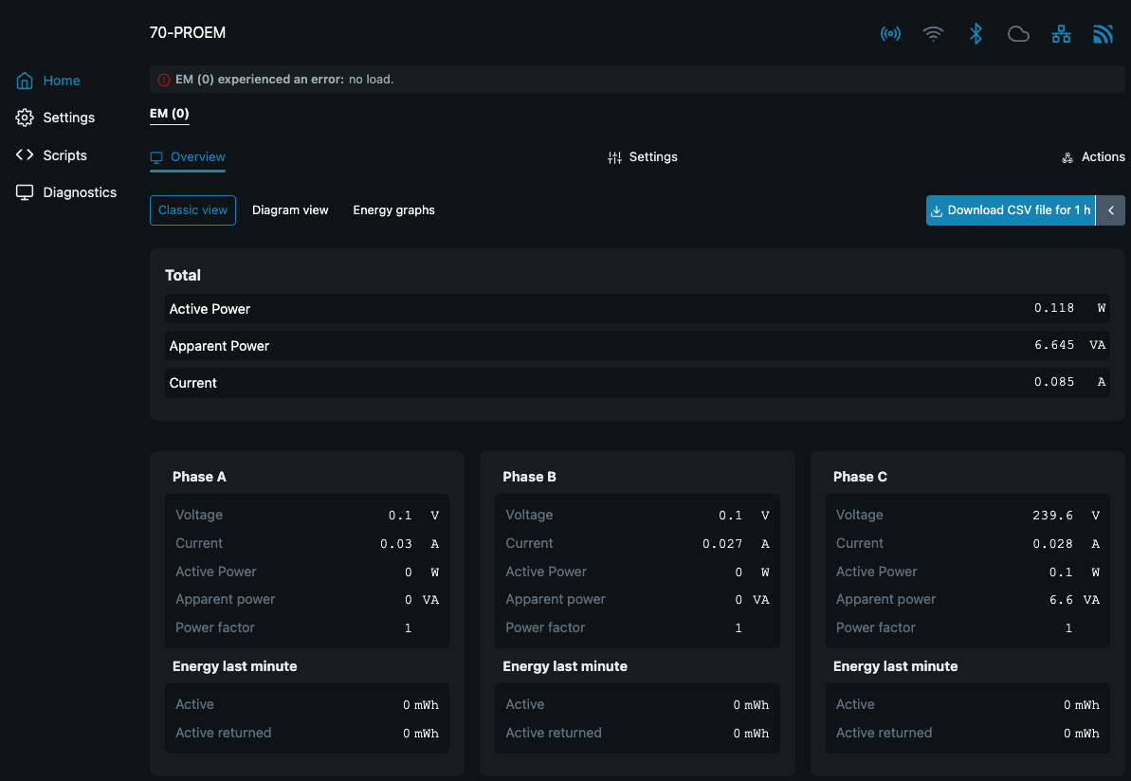Download CSV file for 1 h
1131x781 pixels.
pos(1010,210)
